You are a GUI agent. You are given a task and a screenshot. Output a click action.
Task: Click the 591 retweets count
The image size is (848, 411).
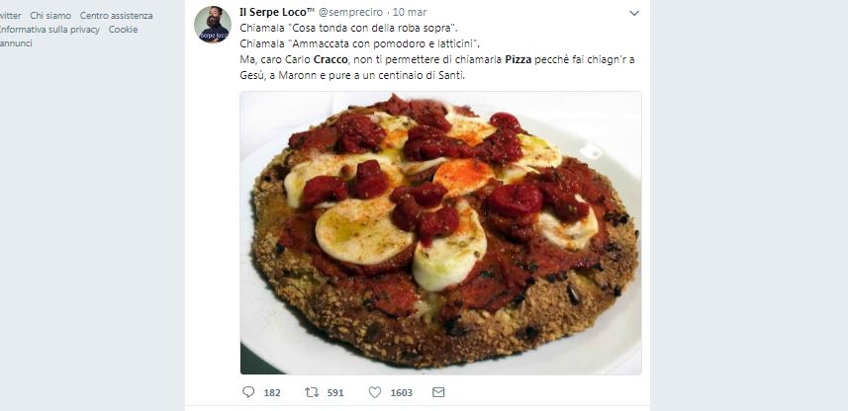[335, 393]
